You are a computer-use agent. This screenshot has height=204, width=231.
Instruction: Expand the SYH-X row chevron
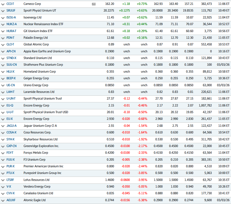point(3,140)
